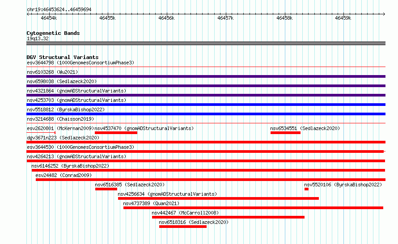Click nsv6516385 Sedlazeck2020 label
This screenshot has height=244, width=398.
click(130, 185)
